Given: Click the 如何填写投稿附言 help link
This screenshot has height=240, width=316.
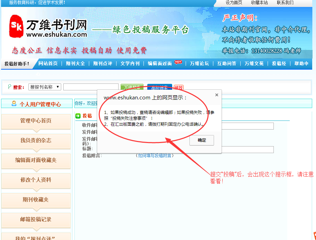Looking at the screenshot, I should 155,156.
